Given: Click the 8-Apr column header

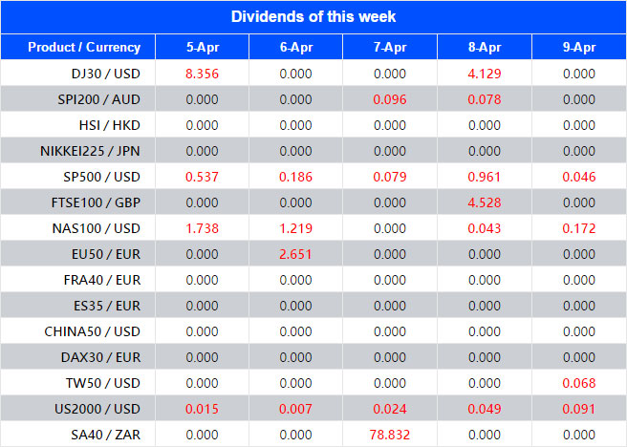Looking at the screenshot, I should 484,47.
